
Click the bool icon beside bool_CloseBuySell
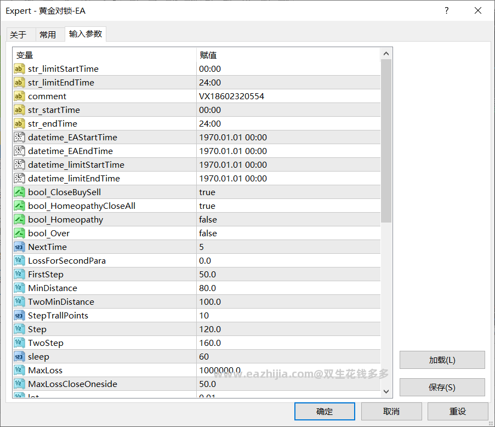(x=19, y=192)
